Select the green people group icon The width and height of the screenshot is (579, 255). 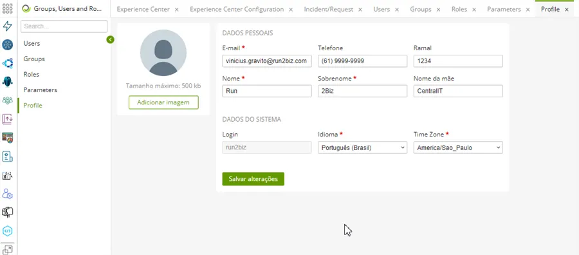click(x=7, y=100)
